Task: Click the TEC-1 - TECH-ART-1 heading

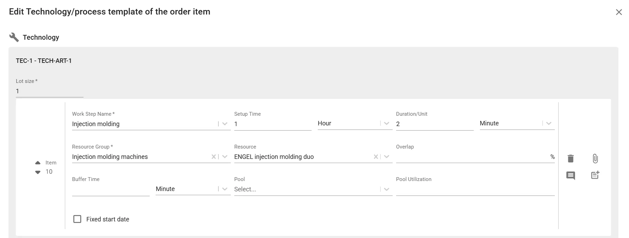Action: (x=44, y=61)
